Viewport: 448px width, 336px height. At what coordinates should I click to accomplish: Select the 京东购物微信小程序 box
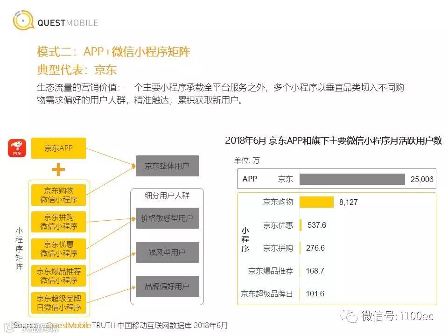[x=59, y=195]
